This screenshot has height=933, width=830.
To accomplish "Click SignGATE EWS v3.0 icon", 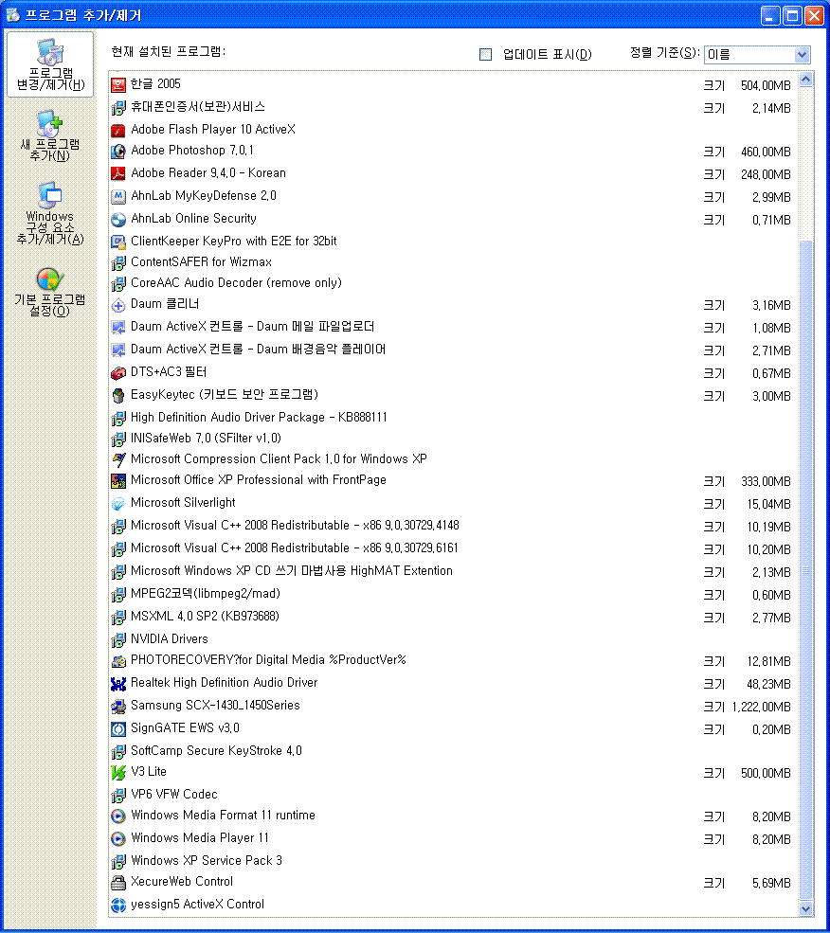I will point(118,728).
